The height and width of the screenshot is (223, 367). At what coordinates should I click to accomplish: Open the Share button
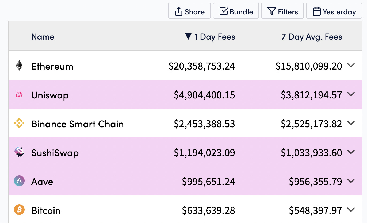189,11
